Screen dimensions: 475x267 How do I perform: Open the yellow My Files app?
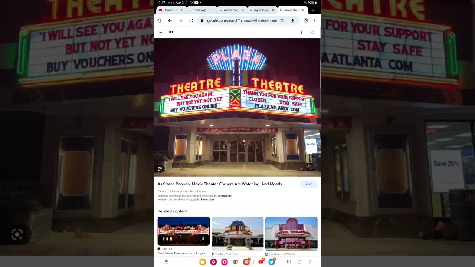click(x=203, y=262)
